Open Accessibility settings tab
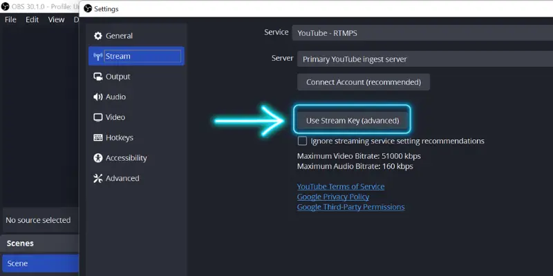The width and height of the screenshot is (553, 276). click(x=136, y=158)
